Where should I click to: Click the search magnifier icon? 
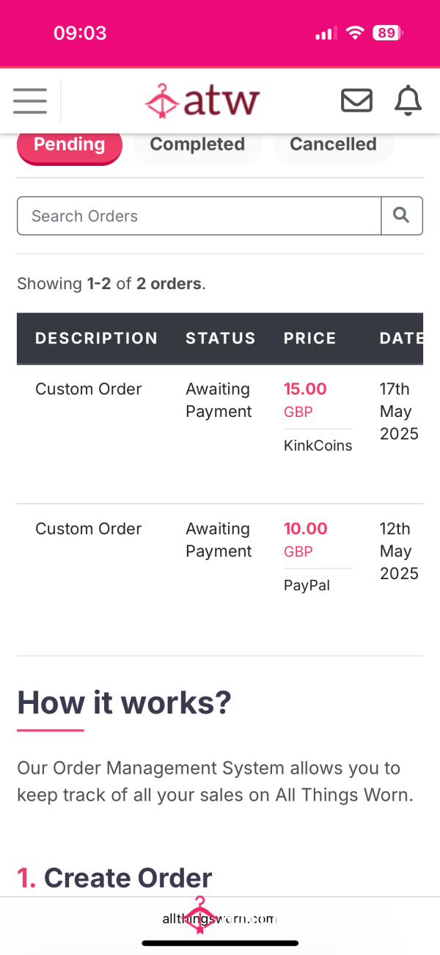pyautogui.click(x=402, y=216)
